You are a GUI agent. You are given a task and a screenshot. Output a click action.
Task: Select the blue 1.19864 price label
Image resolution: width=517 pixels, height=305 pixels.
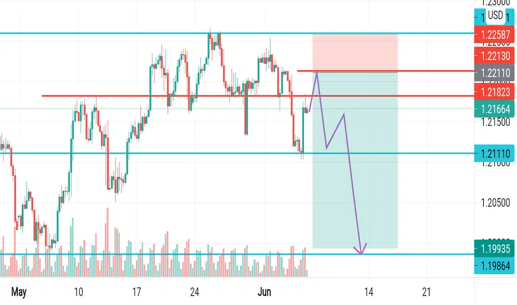494,266
